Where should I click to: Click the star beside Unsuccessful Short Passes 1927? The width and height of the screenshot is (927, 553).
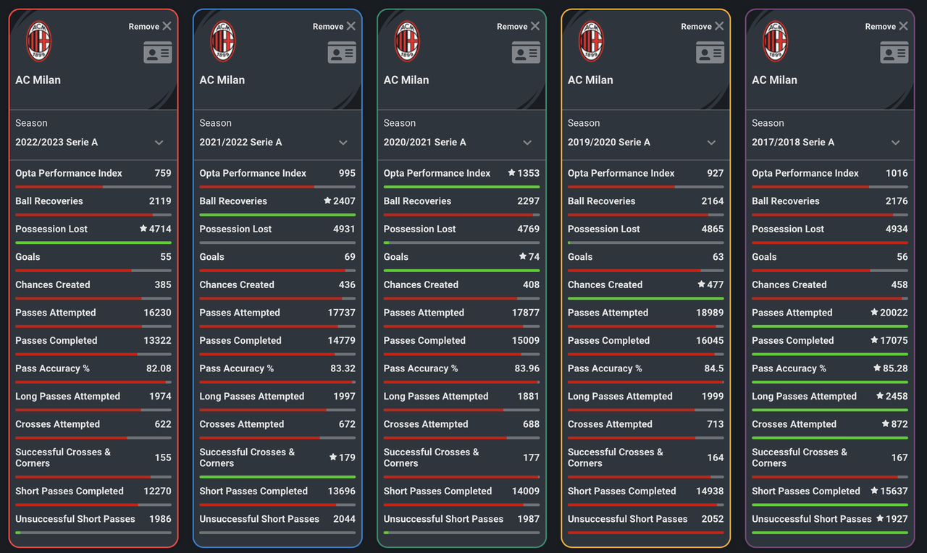pos(880,519)
